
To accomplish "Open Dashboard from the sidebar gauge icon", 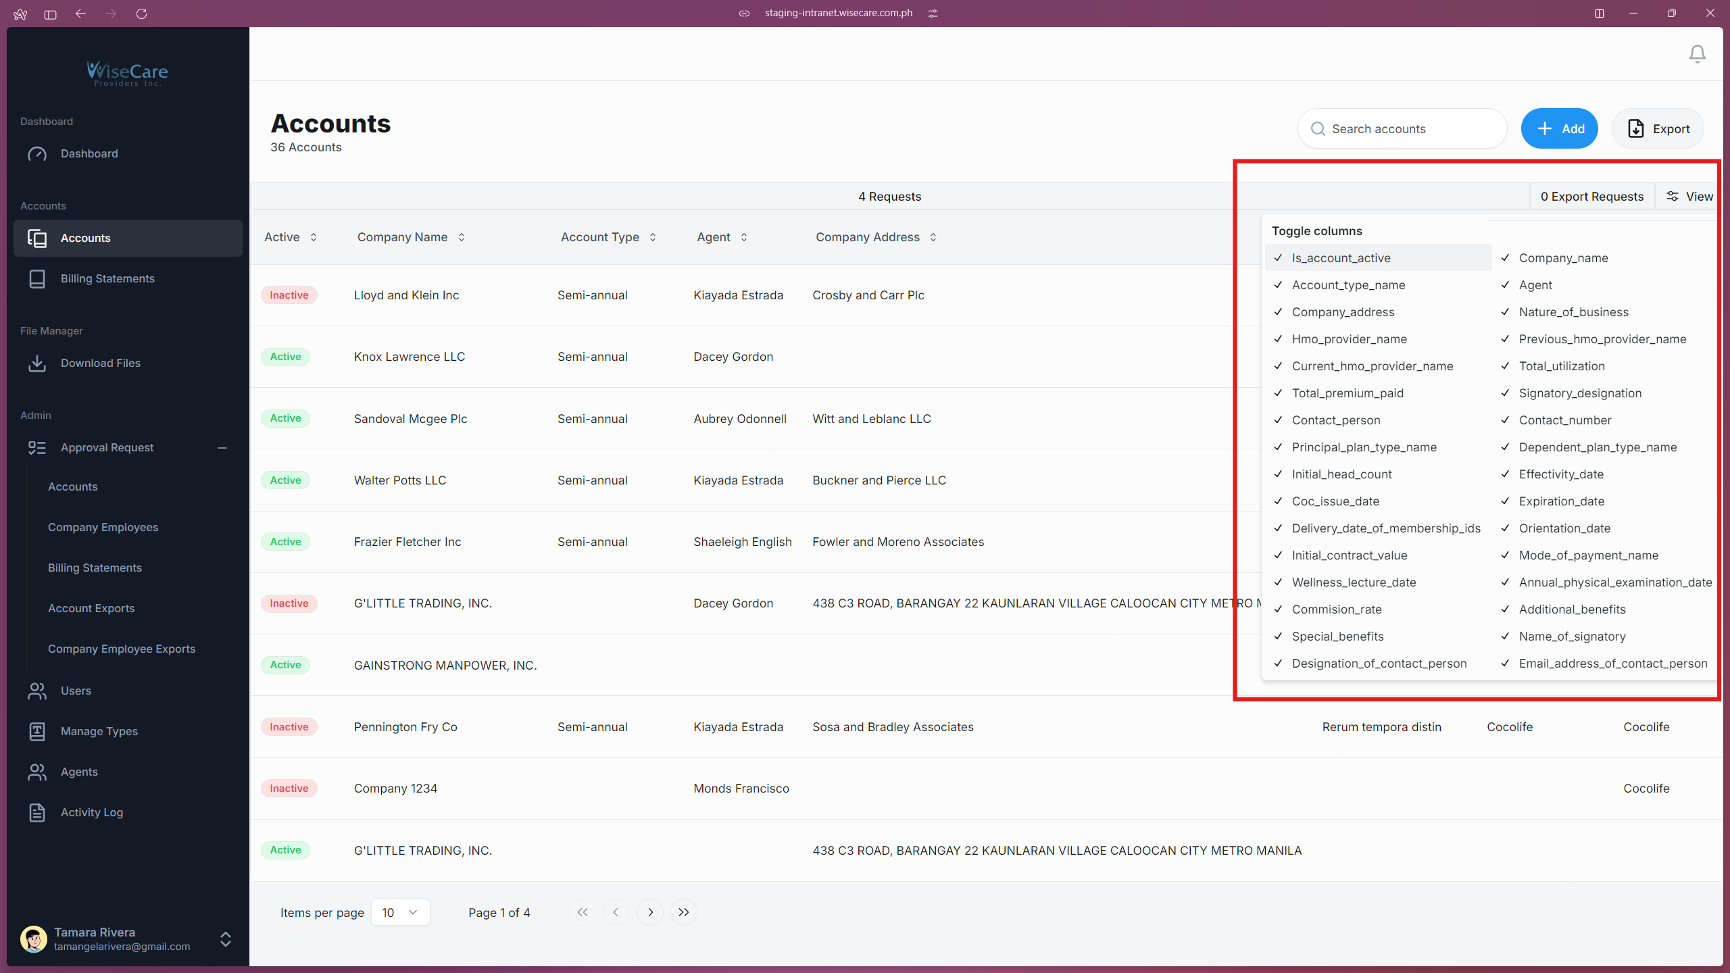I will click(37, 154).
